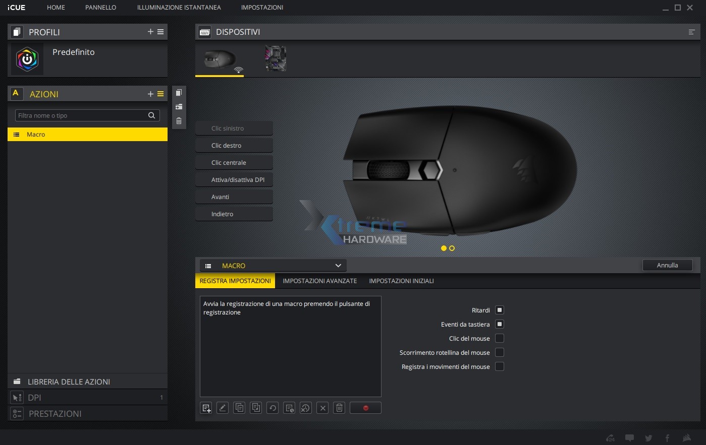Disable the Ritardi checkbox
Screen dimensions: 706x445
click(x=500, y=310)
